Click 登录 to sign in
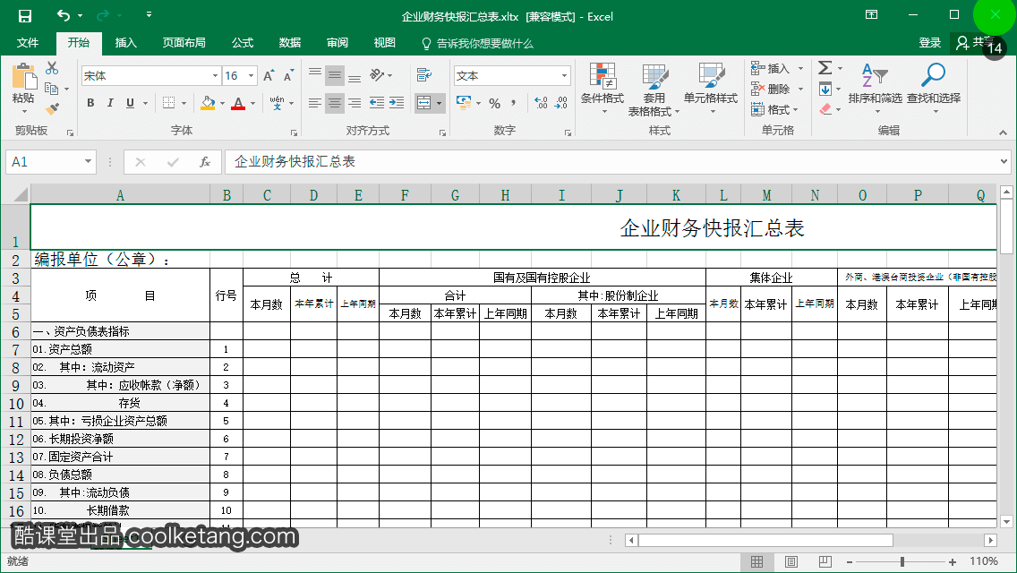The image size is (1017, 573). click(x=930, y=43)
